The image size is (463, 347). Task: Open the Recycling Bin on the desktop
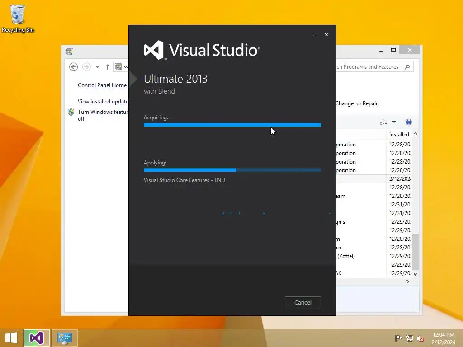[18, 18]
